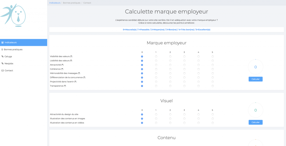This screenshot has height=146, width=286.
Task: Select 4 for Transparence
Action: click(x=199, y=86)
